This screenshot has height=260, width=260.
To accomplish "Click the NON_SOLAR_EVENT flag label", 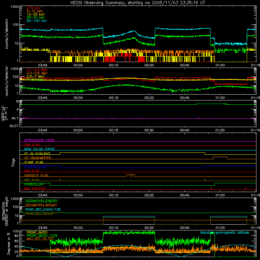I will (x=39, y=149).
